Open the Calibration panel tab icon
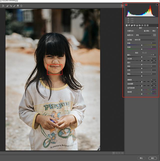Screen dimensions: 160x161 tap(145, 25)
